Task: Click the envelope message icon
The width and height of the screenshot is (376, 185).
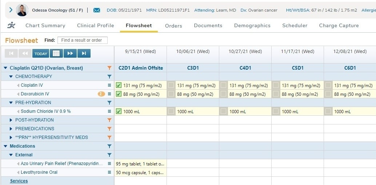Action: pos(96,10)
